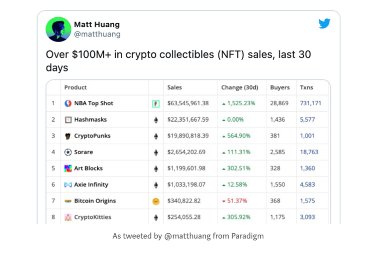The image size is (381, 254).
Task: Sort by the Change (30d) column header
Action: [239, 87]
